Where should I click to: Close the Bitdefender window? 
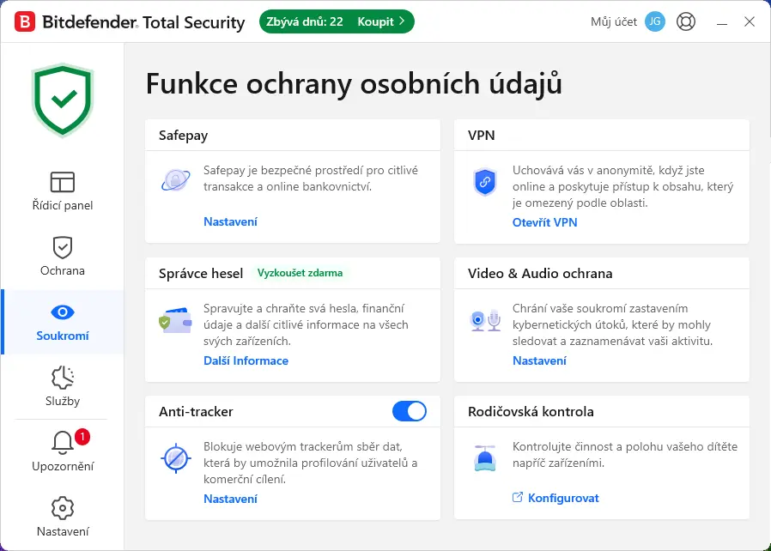click(749, 21)
